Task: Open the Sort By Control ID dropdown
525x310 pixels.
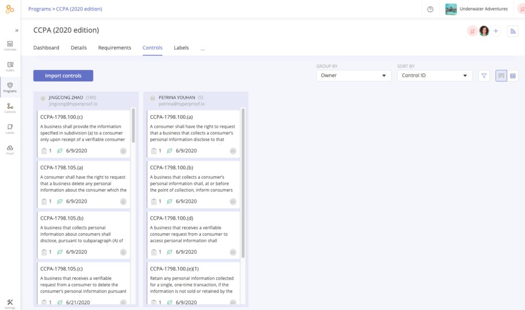Action: (434, 76)
